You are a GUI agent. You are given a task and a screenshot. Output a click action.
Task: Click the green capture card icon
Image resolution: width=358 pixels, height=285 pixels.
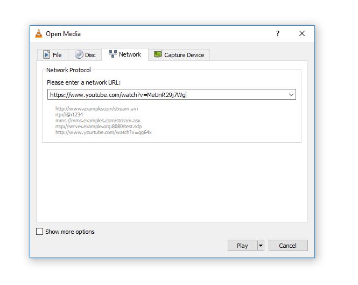(x=158, y=54)
